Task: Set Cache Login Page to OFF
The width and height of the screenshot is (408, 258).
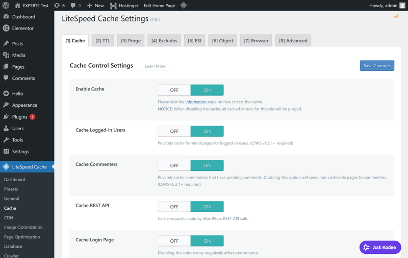Action: tap(174, 241)
